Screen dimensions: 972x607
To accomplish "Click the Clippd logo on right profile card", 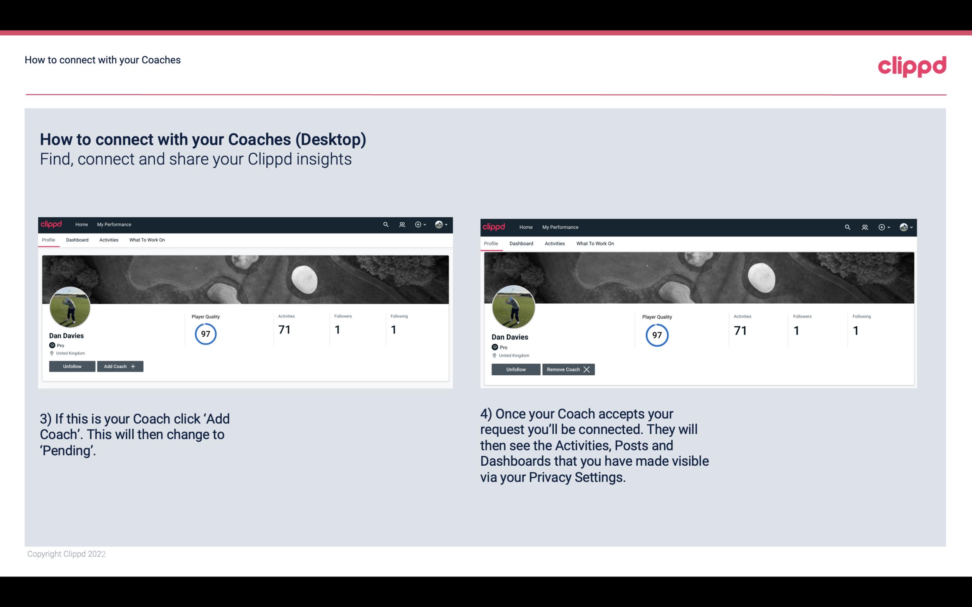I will tap(495, 227).
